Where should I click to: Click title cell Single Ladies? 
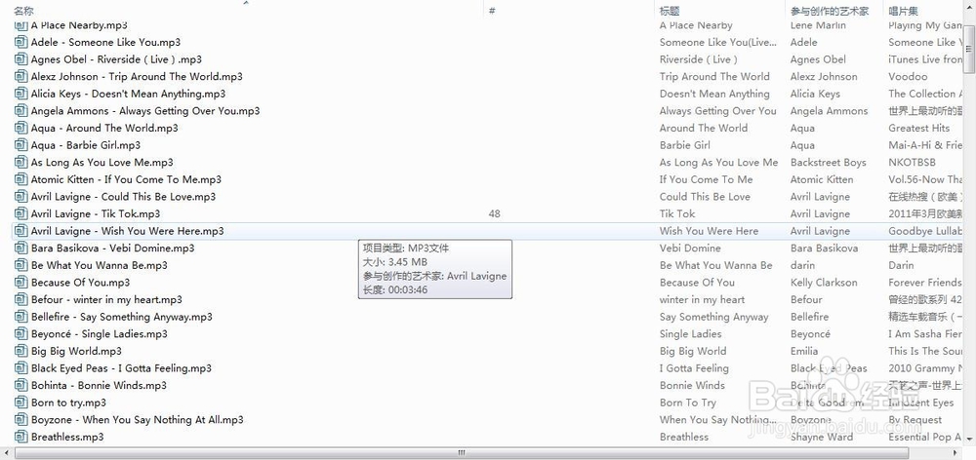[x=691, y=334]
